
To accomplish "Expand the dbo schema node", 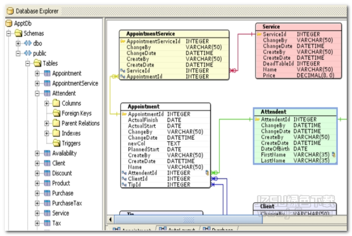I will (18, 43).
